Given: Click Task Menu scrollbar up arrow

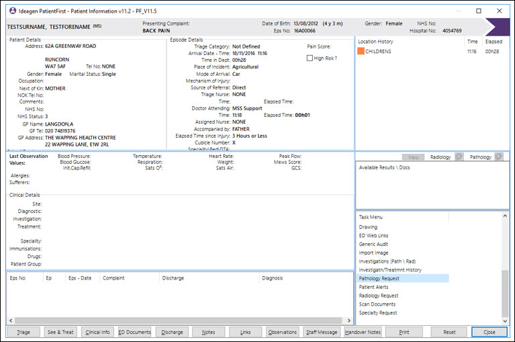Looking at the screenshot, I should pos(505,216).
